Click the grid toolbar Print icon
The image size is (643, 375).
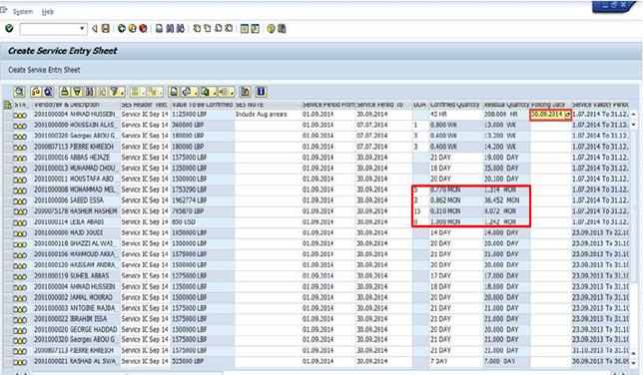(175, 92)
